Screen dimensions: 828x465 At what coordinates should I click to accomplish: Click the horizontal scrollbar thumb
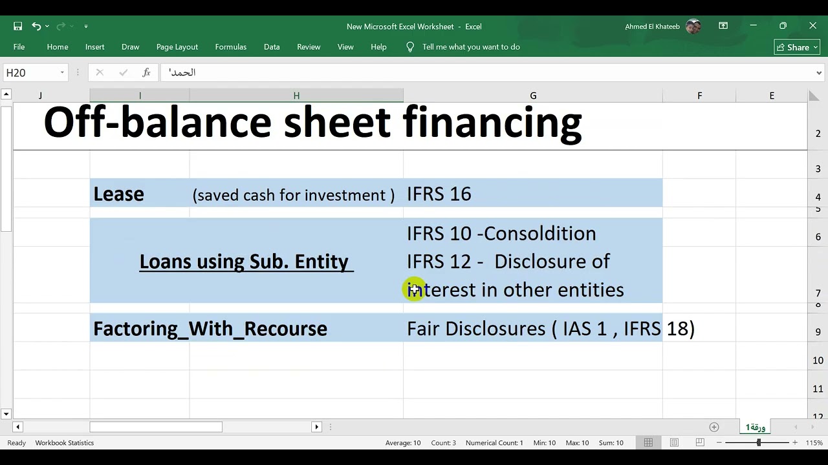click(156, 427)
